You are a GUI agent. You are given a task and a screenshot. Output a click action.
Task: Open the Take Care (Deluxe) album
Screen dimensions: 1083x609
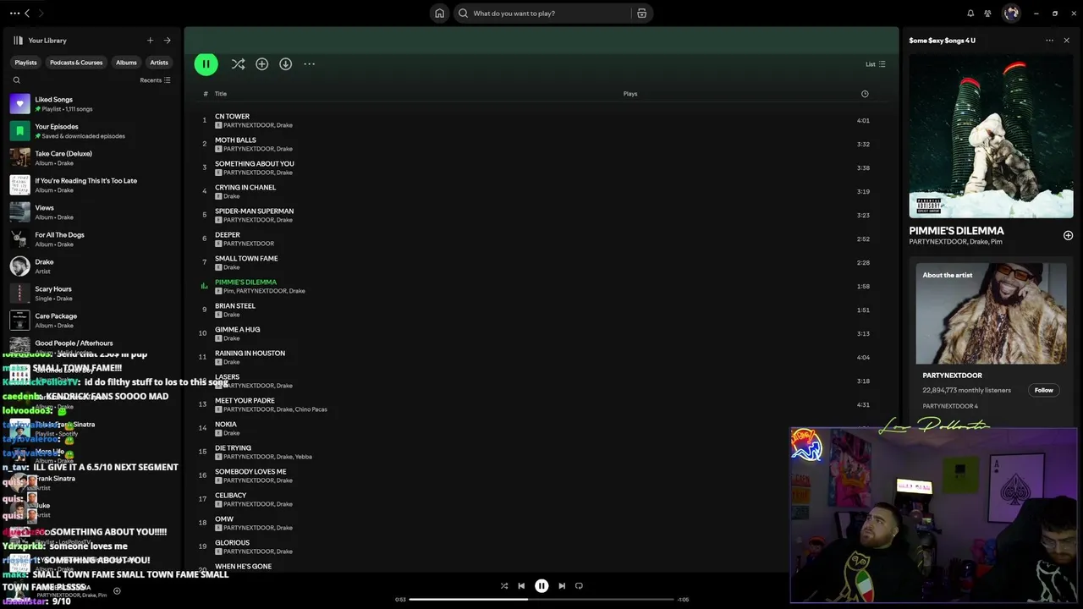pos(91,158)
